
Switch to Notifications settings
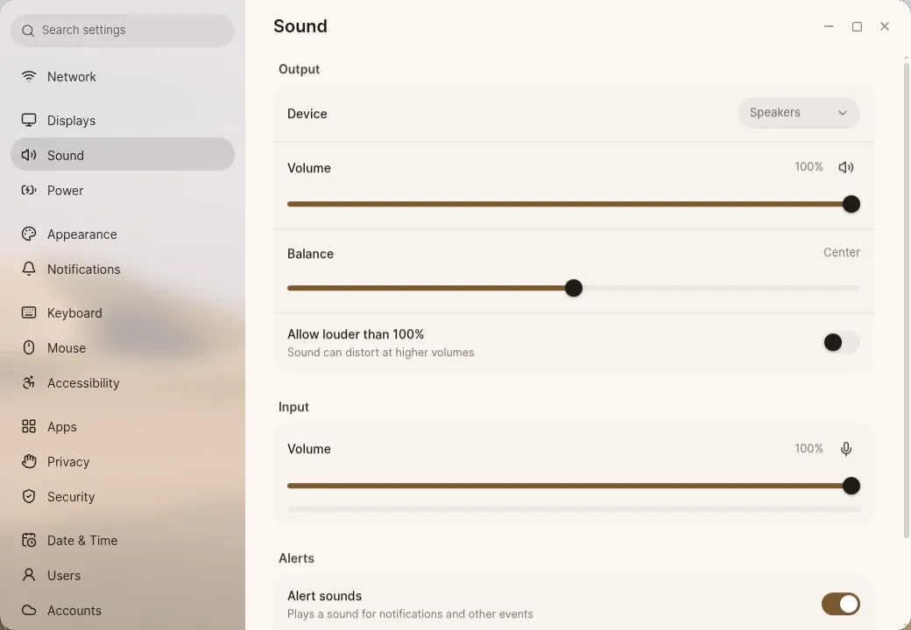point(123,269)
